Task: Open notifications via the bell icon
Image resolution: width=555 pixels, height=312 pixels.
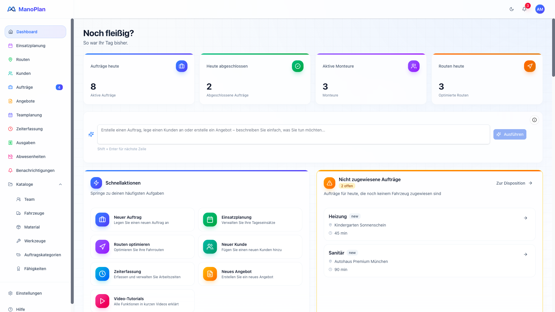Action: click(524, 9)
